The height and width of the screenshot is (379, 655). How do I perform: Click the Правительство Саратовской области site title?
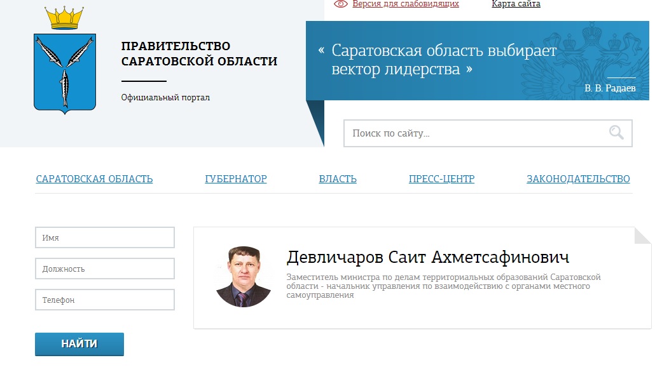[199, 54]
